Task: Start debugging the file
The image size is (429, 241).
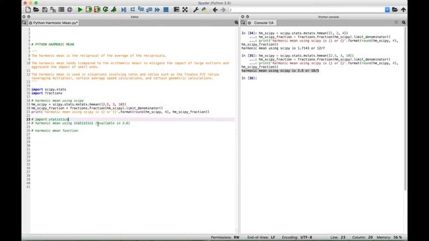Action: [x=123, y=9]
